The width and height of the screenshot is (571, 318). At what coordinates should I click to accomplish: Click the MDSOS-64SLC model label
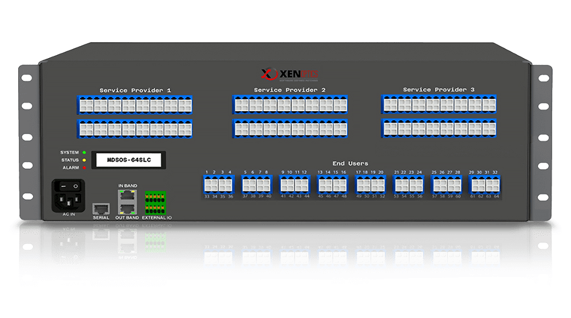pyautogui.click(x=127, y=160)
